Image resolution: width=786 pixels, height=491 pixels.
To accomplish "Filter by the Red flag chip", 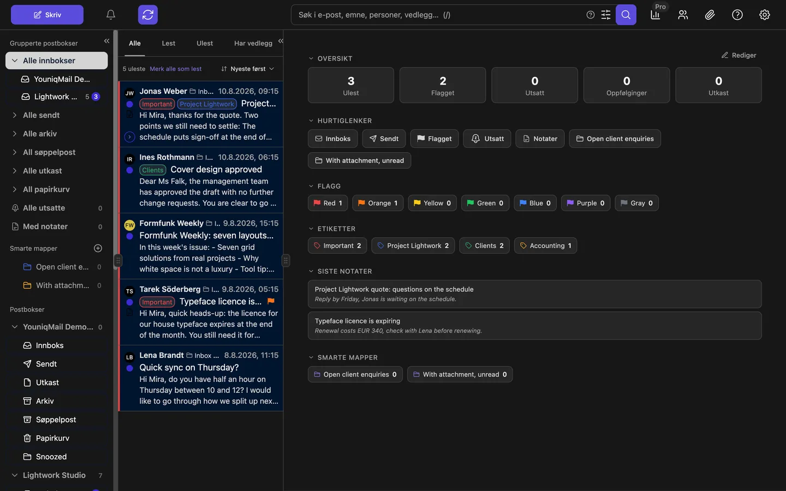I will (x=327, y=203).
